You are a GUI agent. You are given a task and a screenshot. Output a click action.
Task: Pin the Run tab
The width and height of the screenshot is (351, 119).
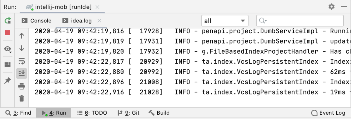tap(8, 81)
